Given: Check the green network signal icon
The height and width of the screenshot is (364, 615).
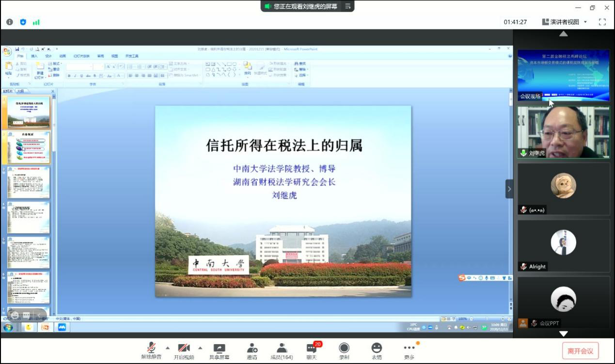Looking at the screenshot, I should pyautogui.click(x=36, y=22).
